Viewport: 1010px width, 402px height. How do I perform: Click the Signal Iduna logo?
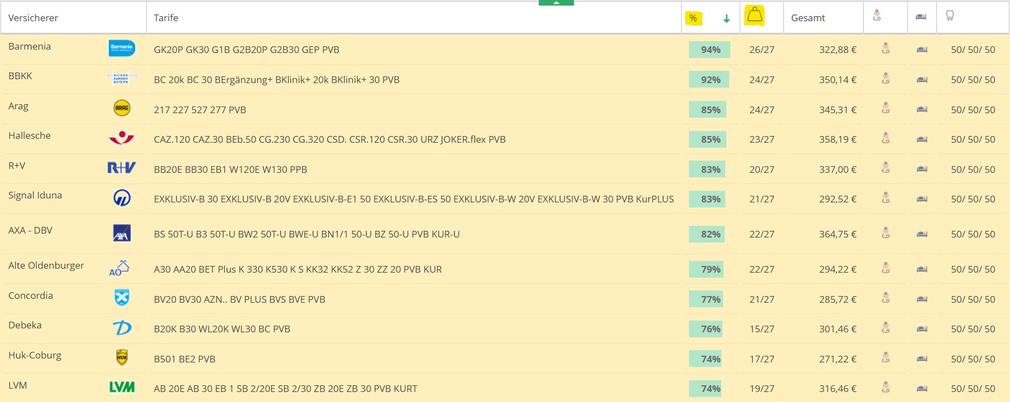click(x=122, y=197)
